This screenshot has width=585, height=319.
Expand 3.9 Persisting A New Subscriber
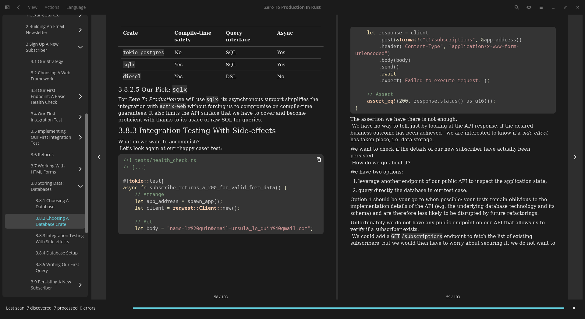[80, 285]
